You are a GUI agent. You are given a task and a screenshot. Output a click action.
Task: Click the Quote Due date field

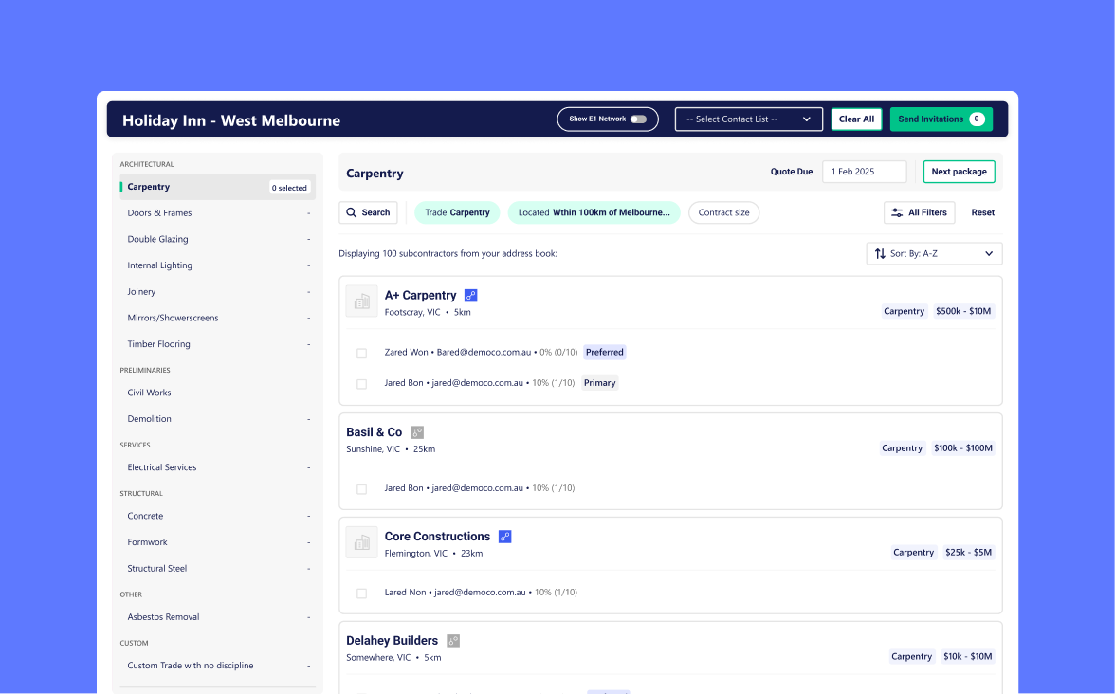click(864, 172)
